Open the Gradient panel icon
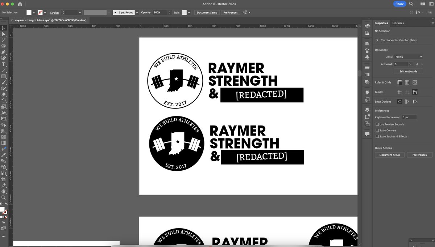The width and height of the screenshot is (435, 247). click(367, 74)
